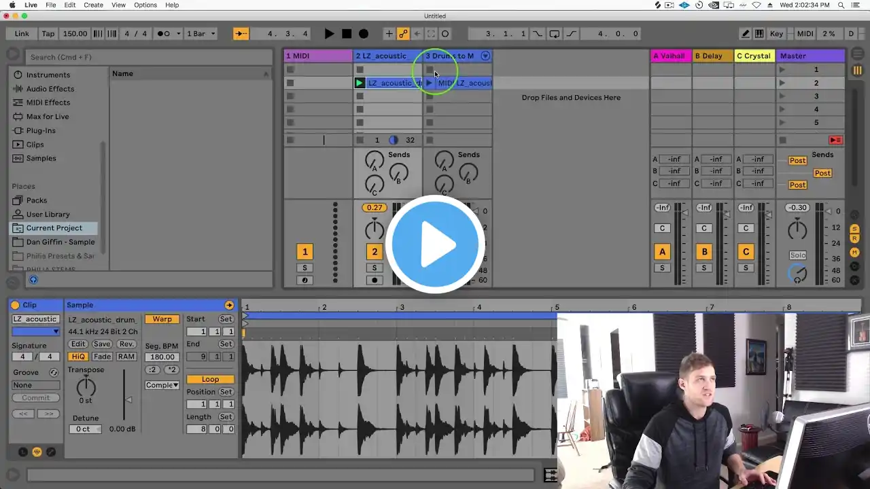Launch the LZ_acoustic clip in track 2
This screenshot has height=489, width=870.
pos(360,83)
